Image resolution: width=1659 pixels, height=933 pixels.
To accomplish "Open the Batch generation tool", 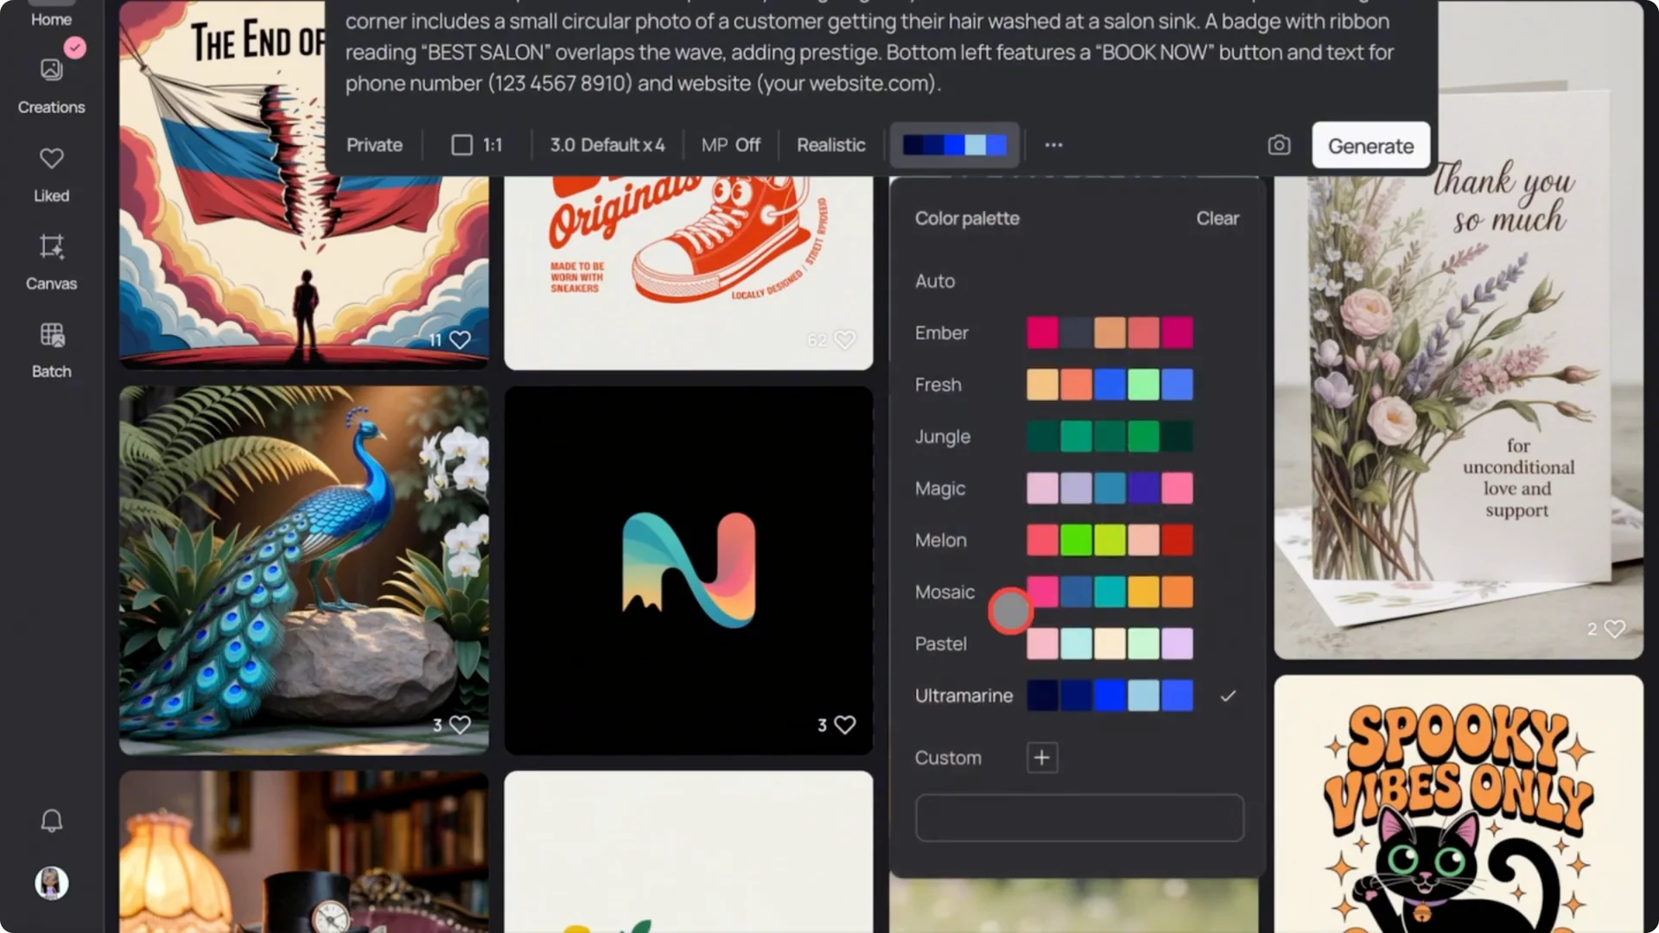I will 51,349.
